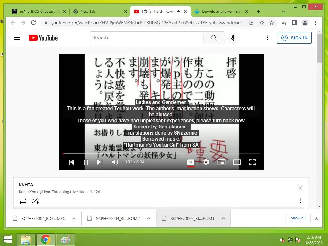Expand options for SCPH-70004_BIO....MEC download
The height and width of the screenshot is (246, 328).
[74, 218]
